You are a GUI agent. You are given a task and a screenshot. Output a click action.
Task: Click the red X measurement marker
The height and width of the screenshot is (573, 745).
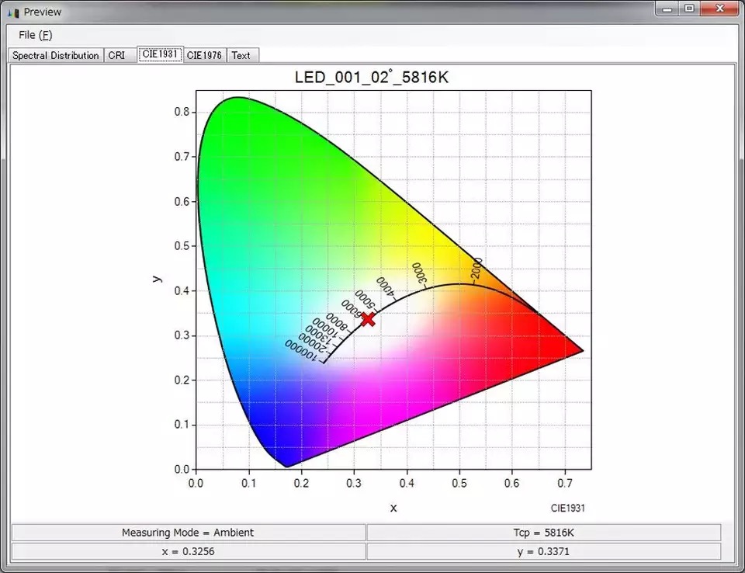(368, 318)
